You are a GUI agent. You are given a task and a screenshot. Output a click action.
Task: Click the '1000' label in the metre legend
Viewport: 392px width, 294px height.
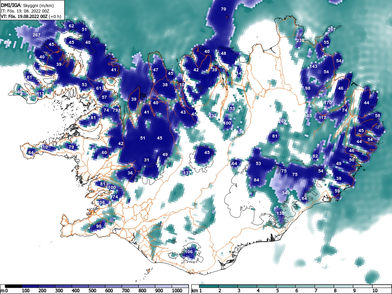click(x=177, y=291)
